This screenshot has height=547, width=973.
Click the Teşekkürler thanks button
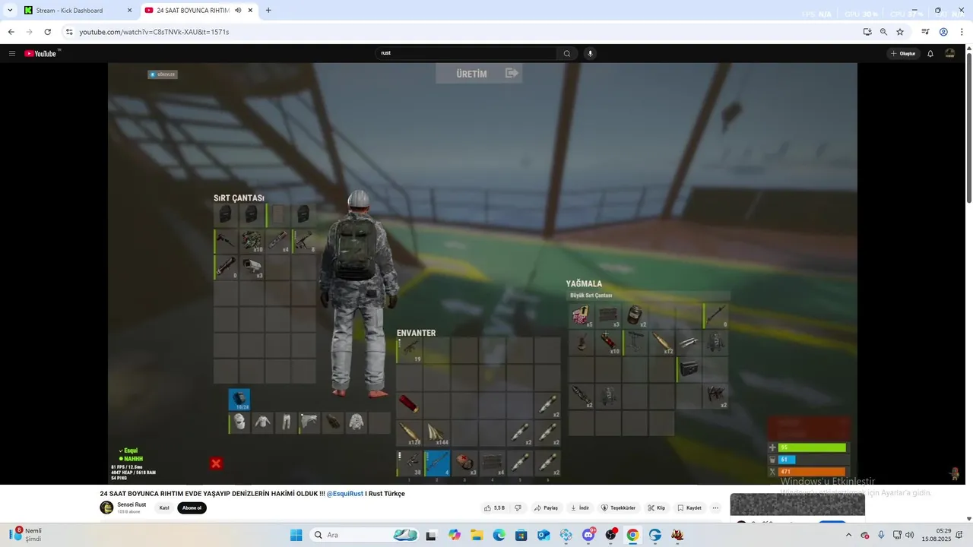617,507
